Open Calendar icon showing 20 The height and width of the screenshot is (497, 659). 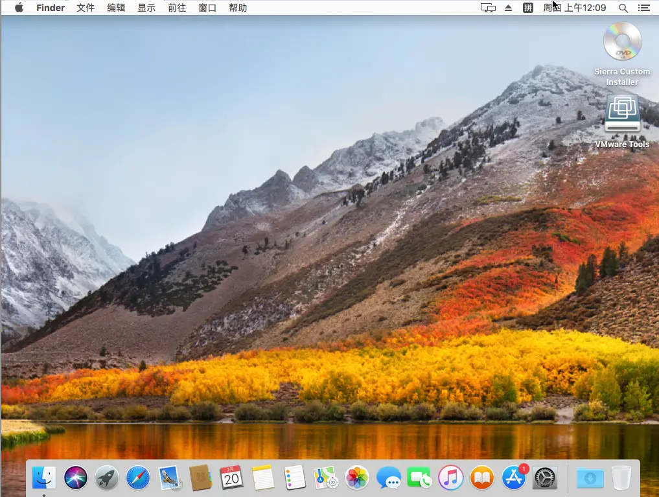coord(231,478)
